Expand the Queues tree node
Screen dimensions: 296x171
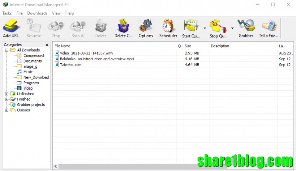tap(7, 110)
